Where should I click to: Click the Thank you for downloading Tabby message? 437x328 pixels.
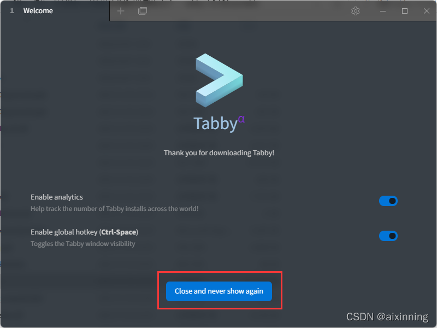click(x=219, y=153)
